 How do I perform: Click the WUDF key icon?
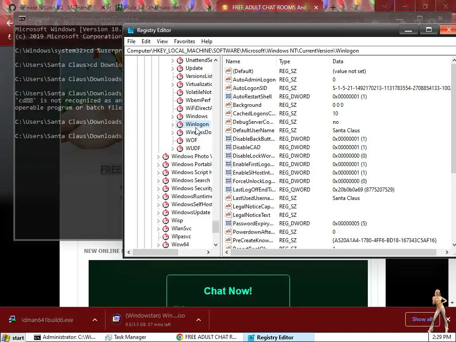tap(180, 148)
